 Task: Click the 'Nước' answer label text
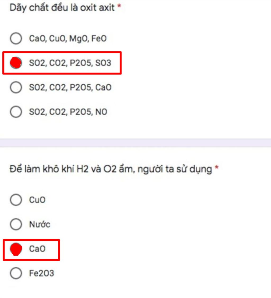coord(39,225)
